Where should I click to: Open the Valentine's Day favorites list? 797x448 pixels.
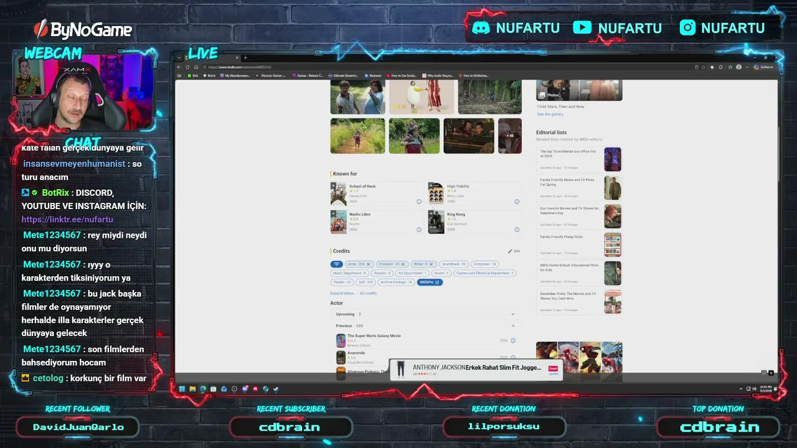(x=579, y=216)
